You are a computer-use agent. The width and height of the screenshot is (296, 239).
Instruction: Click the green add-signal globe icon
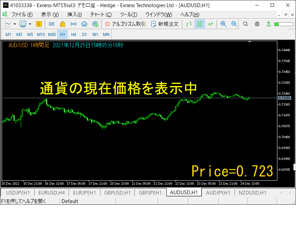pos(95,24)
